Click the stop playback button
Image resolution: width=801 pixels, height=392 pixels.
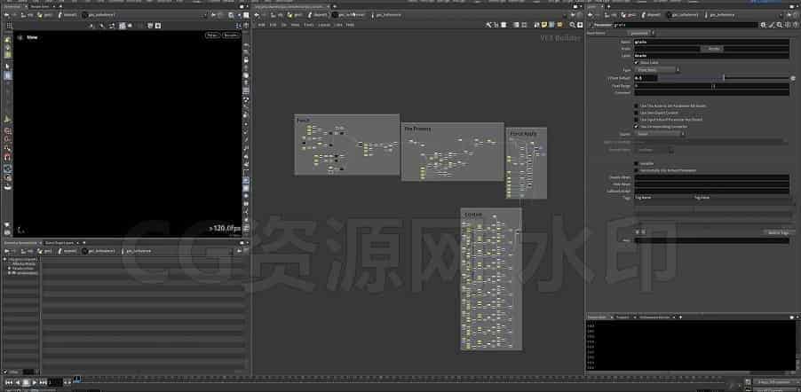(x=26, y=381)
